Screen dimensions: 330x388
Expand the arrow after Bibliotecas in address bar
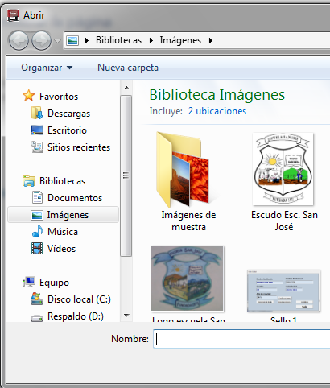pos(151,40)
